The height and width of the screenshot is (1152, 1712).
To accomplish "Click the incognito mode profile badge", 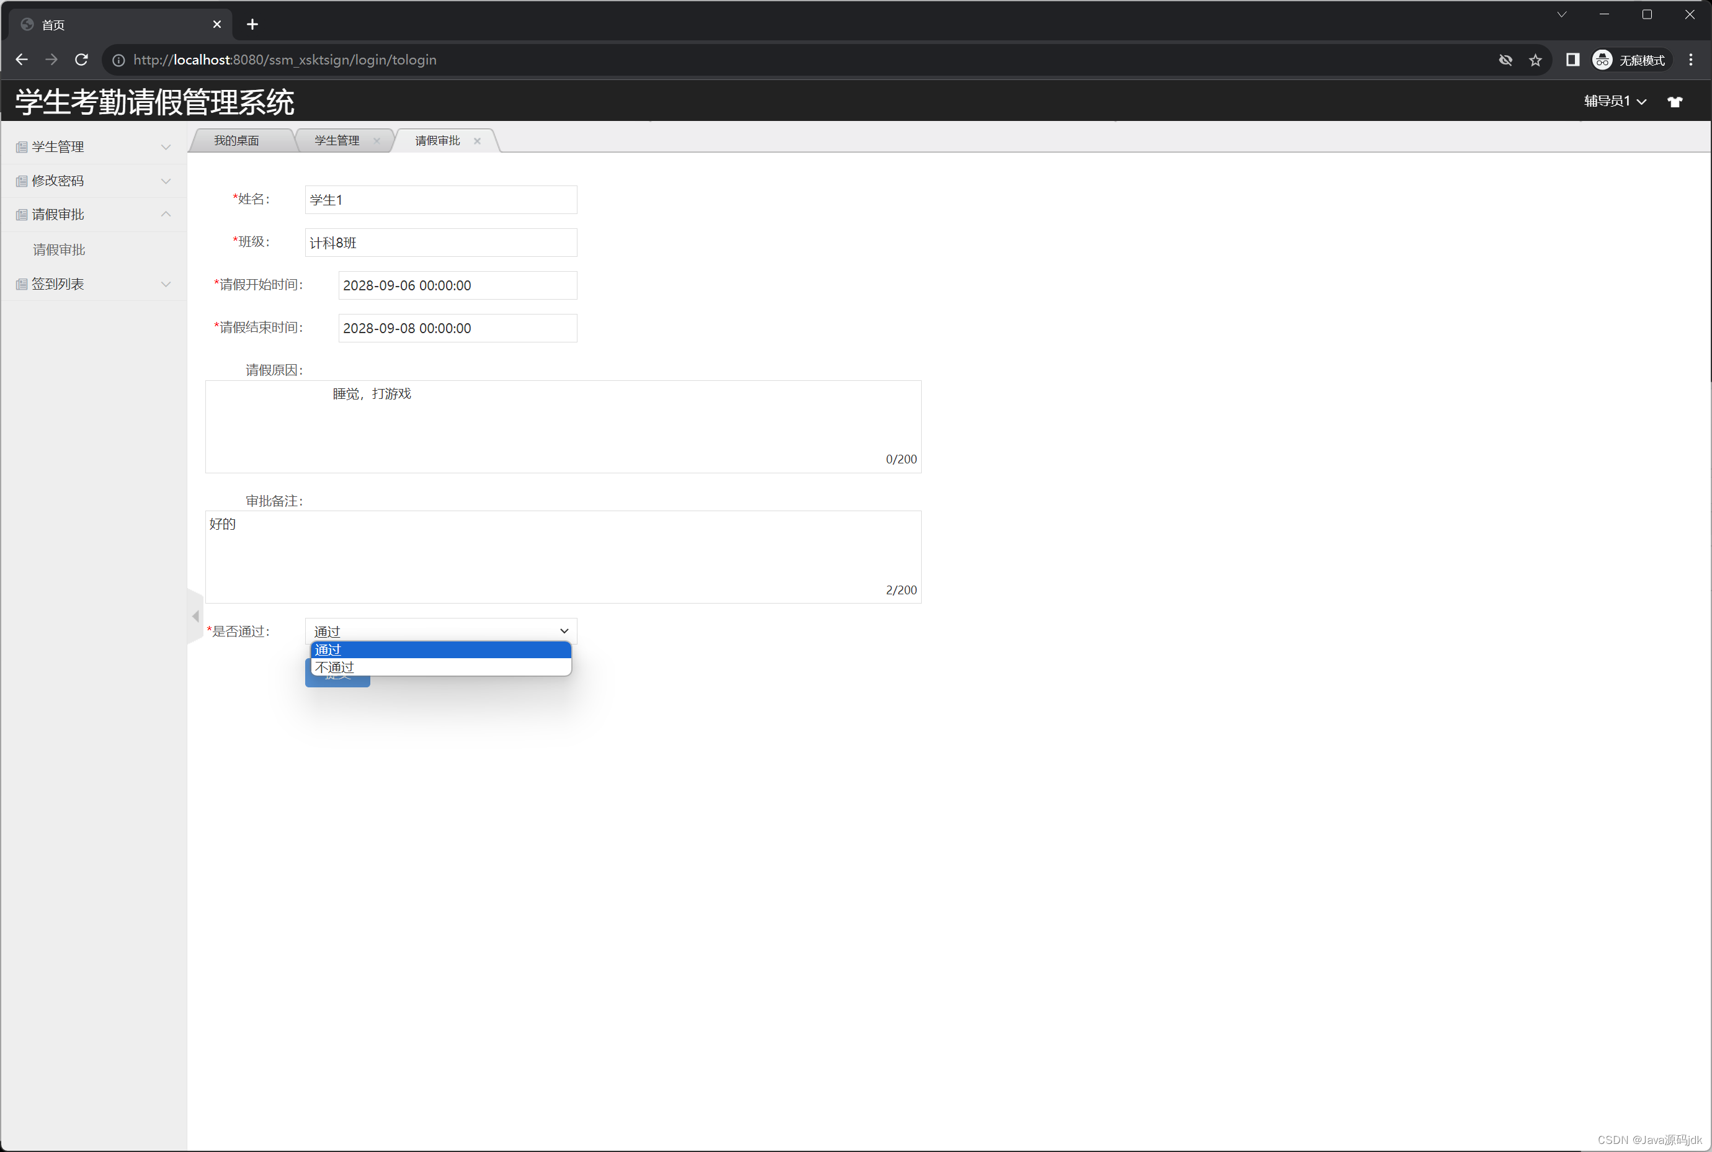I will [1631, 60].
